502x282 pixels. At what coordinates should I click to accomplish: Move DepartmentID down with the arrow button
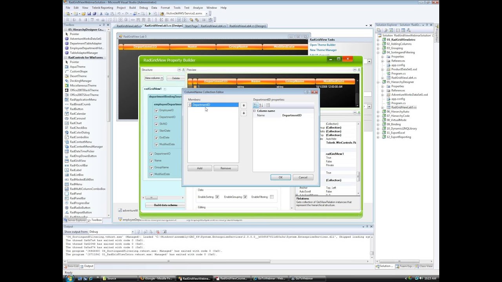[x=244, y=113]
